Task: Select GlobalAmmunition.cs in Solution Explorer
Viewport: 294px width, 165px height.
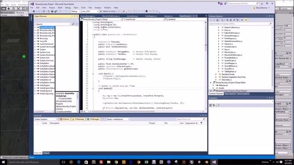Action: tap(233, 41)
